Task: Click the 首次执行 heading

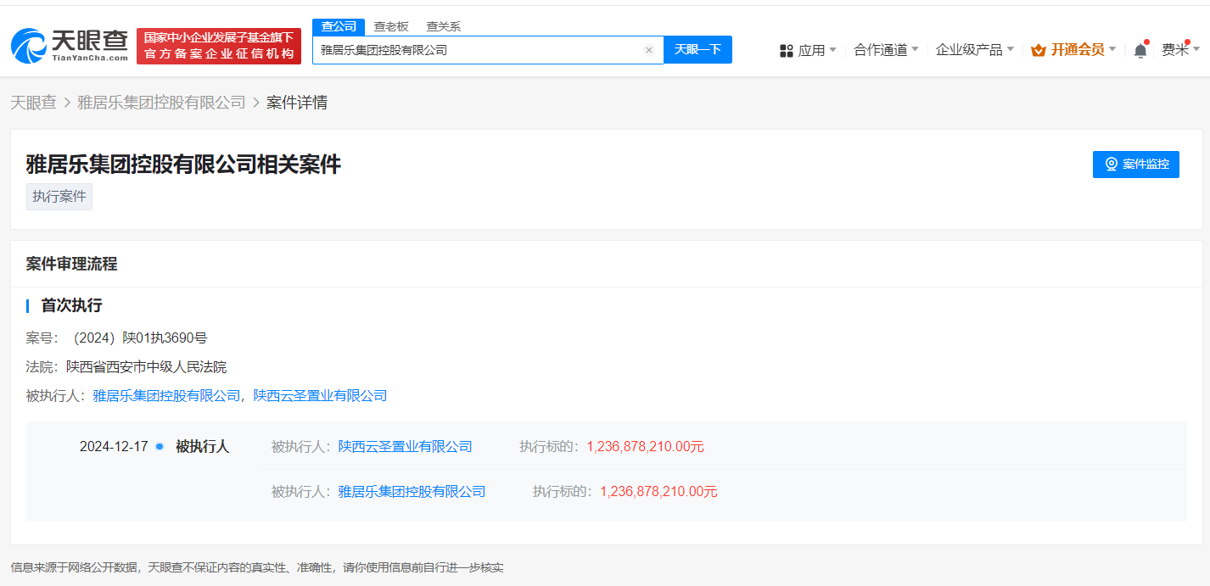Action: [71, 305]
